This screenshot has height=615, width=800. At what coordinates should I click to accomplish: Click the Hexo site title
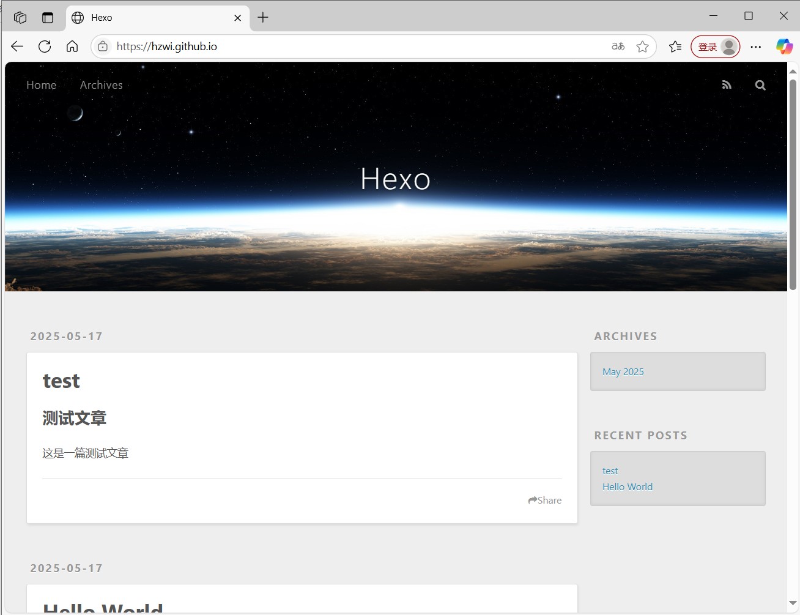(x=396, y=179)
